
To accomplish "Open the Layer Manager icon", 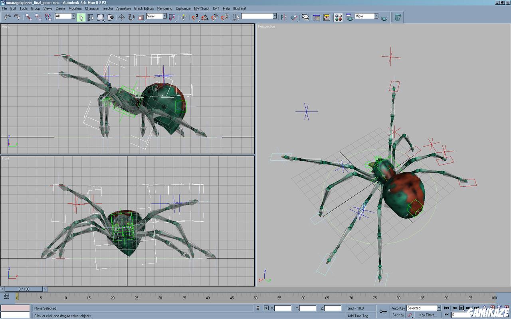I will [305, 17].
